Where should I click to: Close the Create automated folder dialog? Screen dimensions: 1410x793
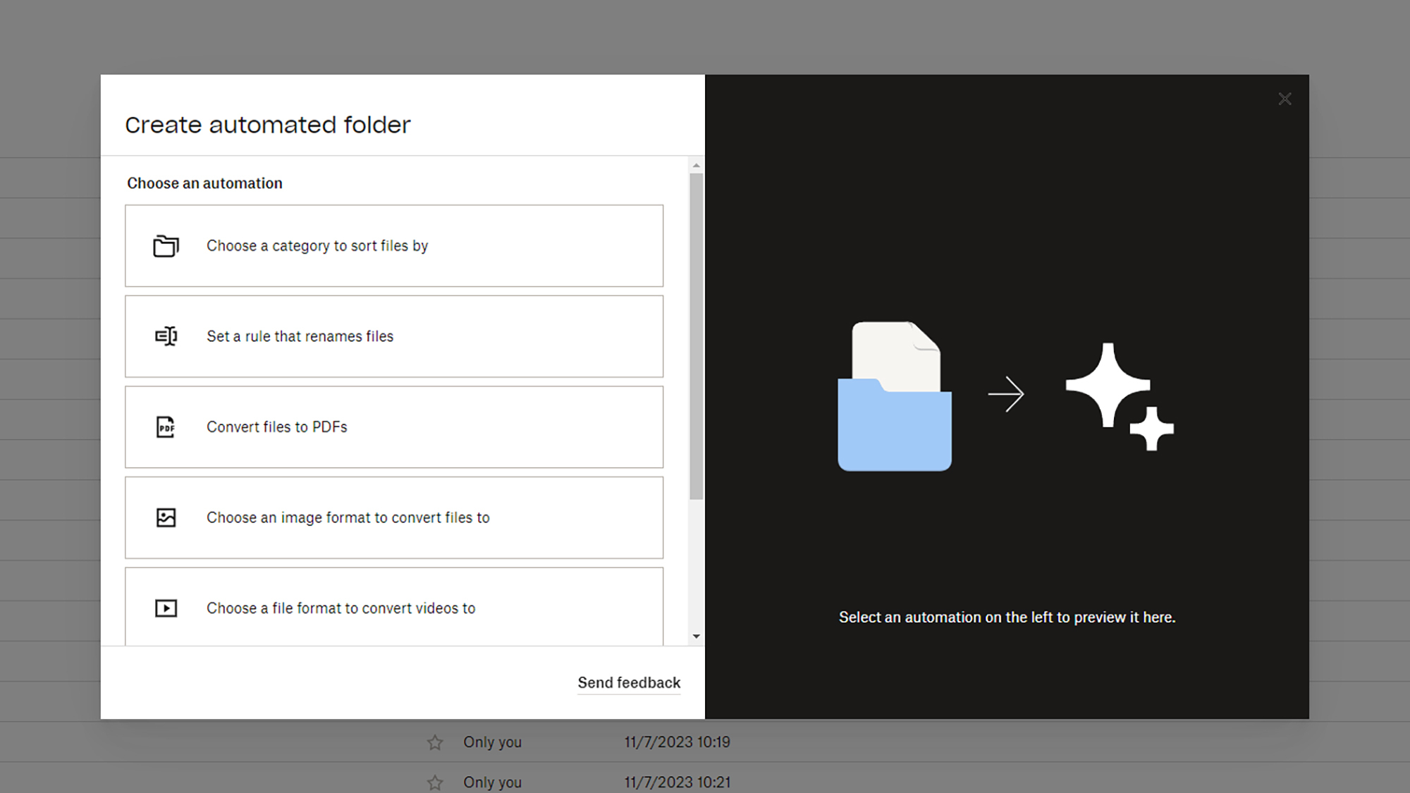(1285, 99)
